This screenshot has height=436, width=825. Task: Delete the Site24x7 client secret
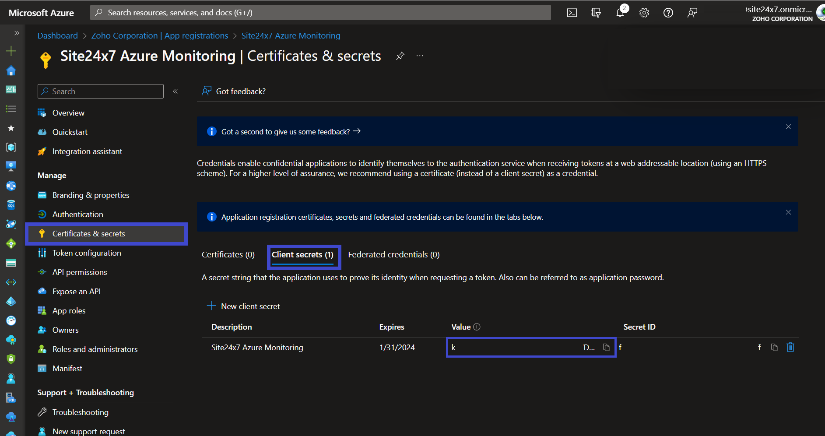(790, 347)
